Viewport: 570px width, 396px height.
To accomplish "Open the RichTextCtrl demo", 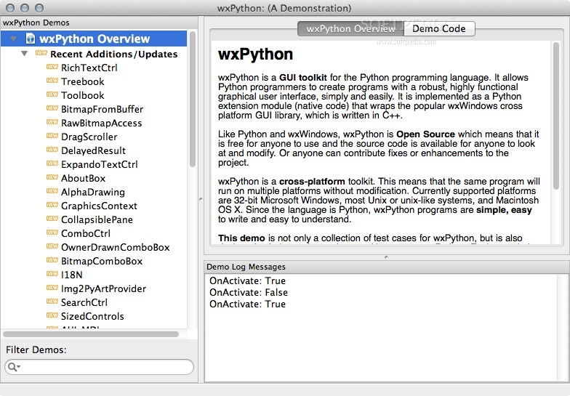I will [x=89, y=68].
